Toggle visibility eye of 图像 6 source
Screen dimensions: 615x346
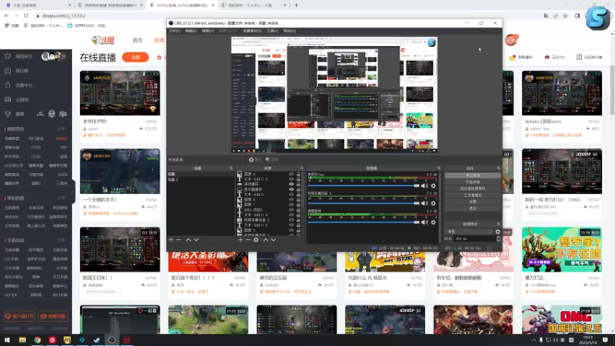point(291,199)
